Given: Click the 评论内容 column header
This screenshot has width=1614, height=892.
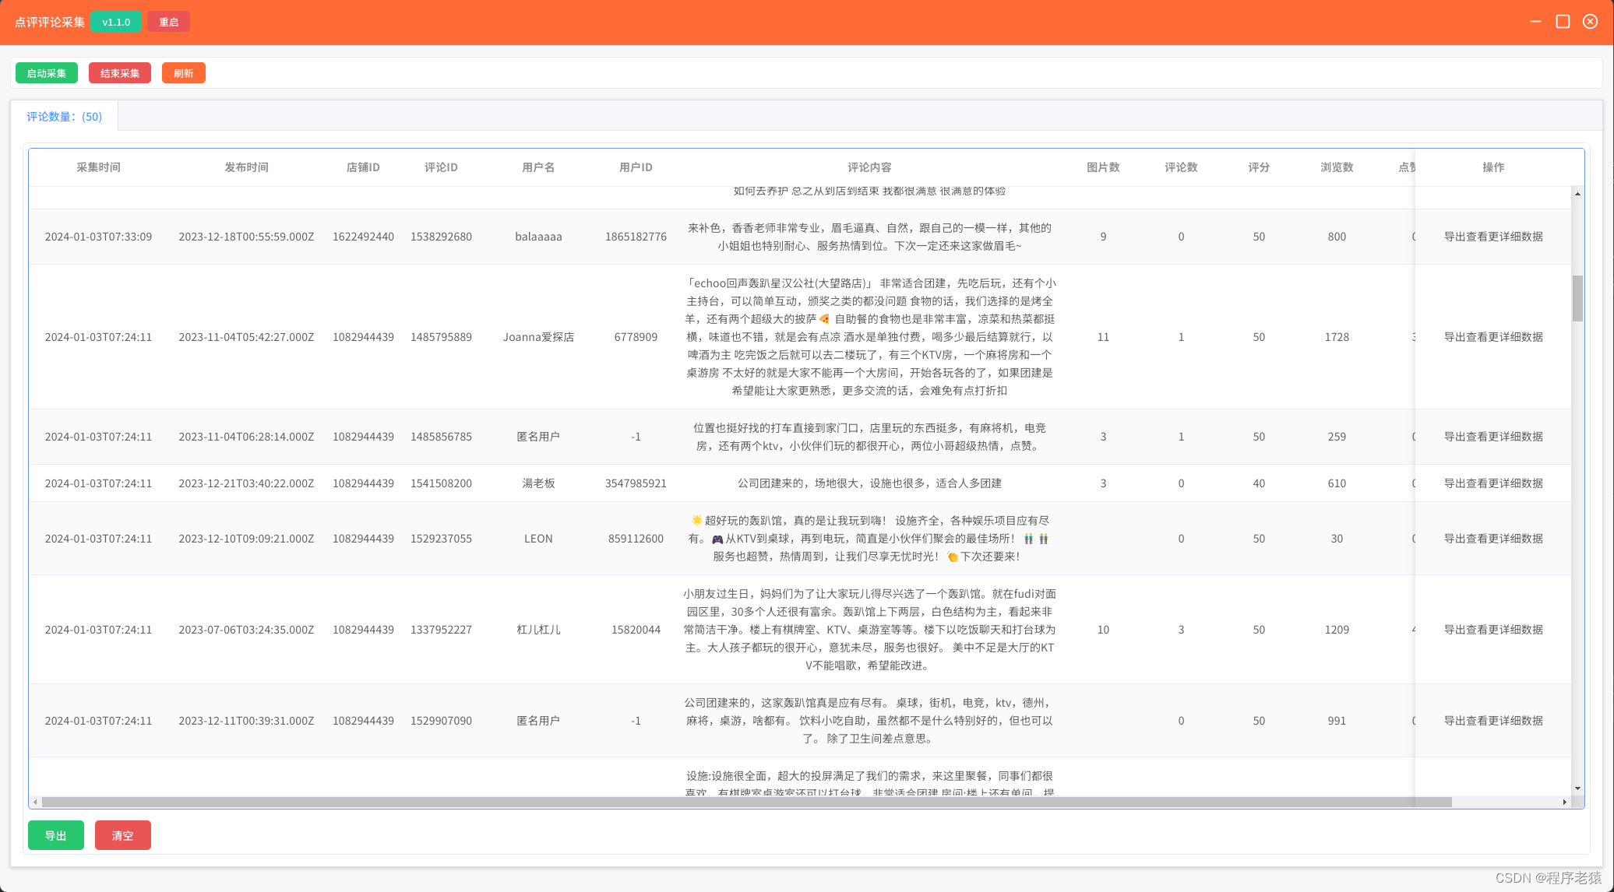Looking at the screenshot, I should 869,167.
